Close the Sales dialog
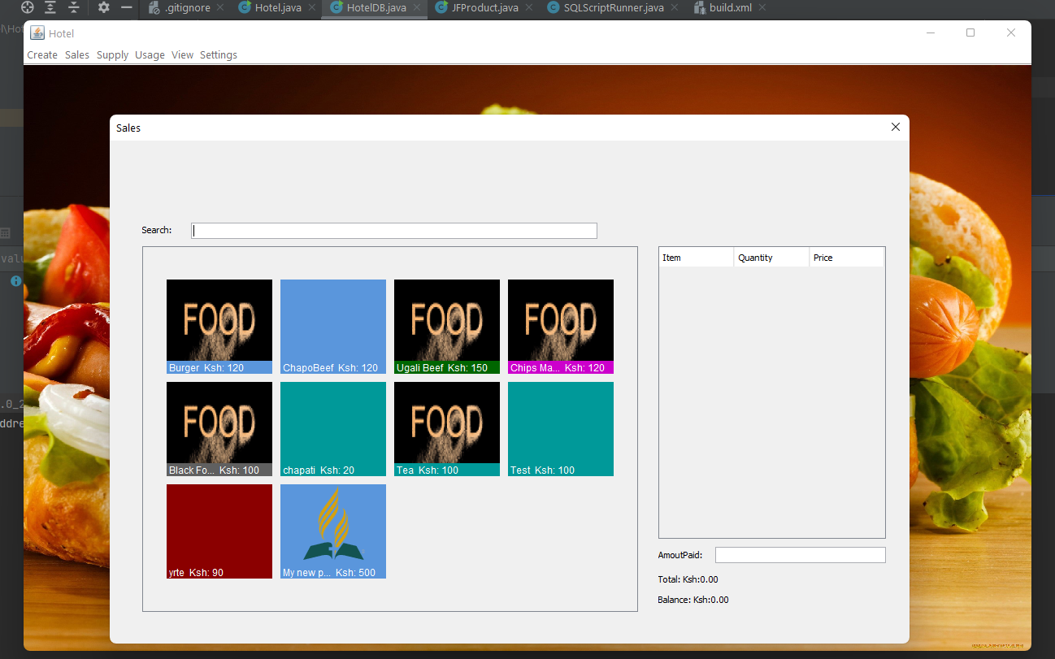 click(896, 128)
